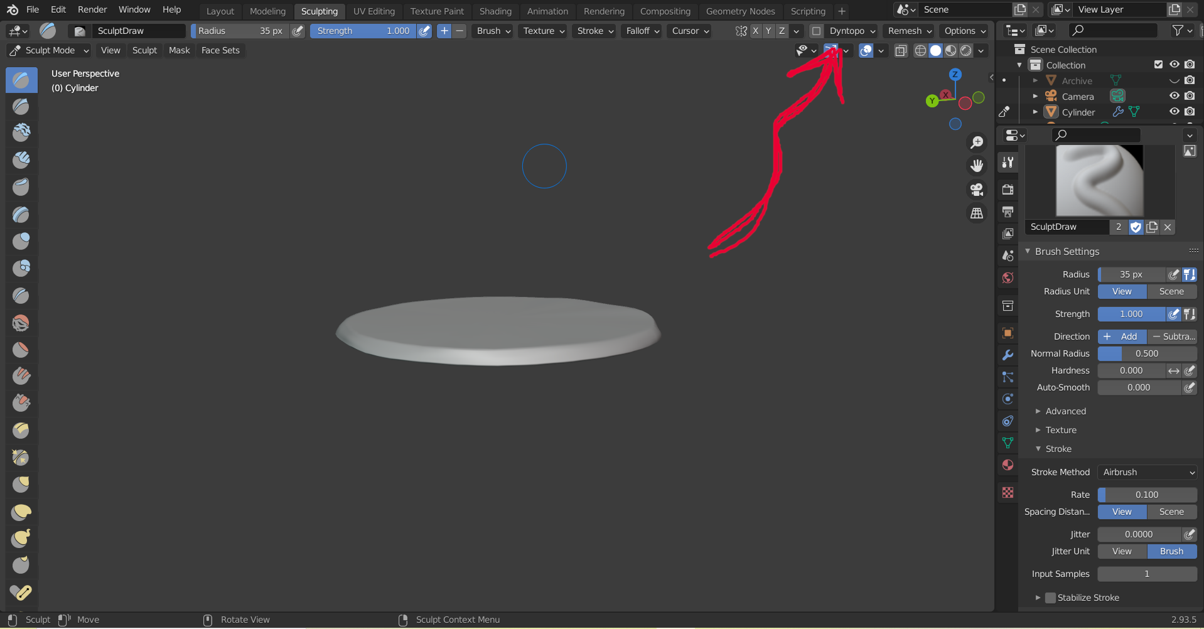Toggle Y axis symmetry

coord(768,31)
